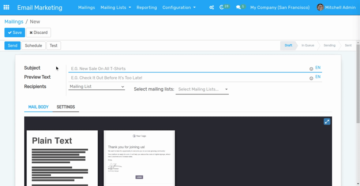The image size is (360, 186).
Task: Select the Sent status stage
Action: pyautogui.click(x=348, y=45)
